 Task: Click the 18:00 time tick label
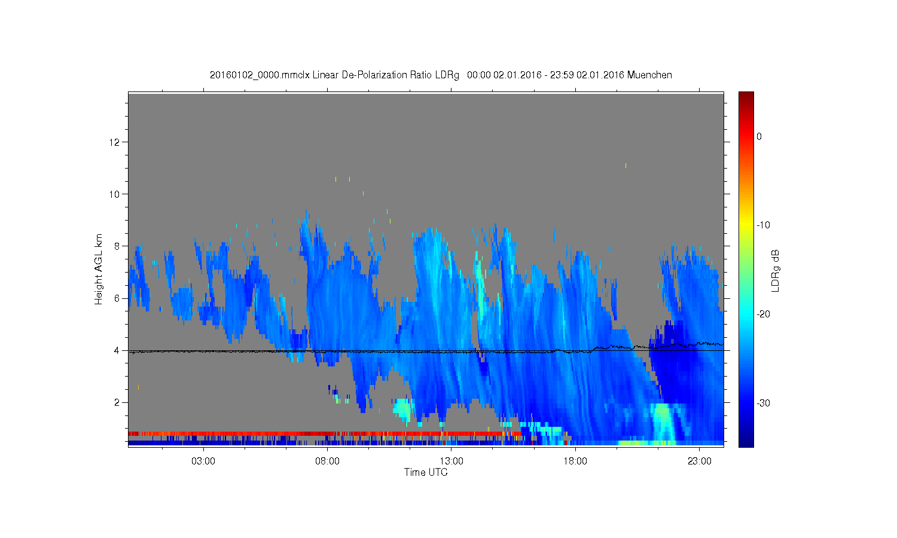[575, 461]
